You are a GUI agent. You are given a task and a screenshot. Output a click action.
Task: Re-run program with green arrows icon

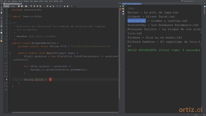123,6
